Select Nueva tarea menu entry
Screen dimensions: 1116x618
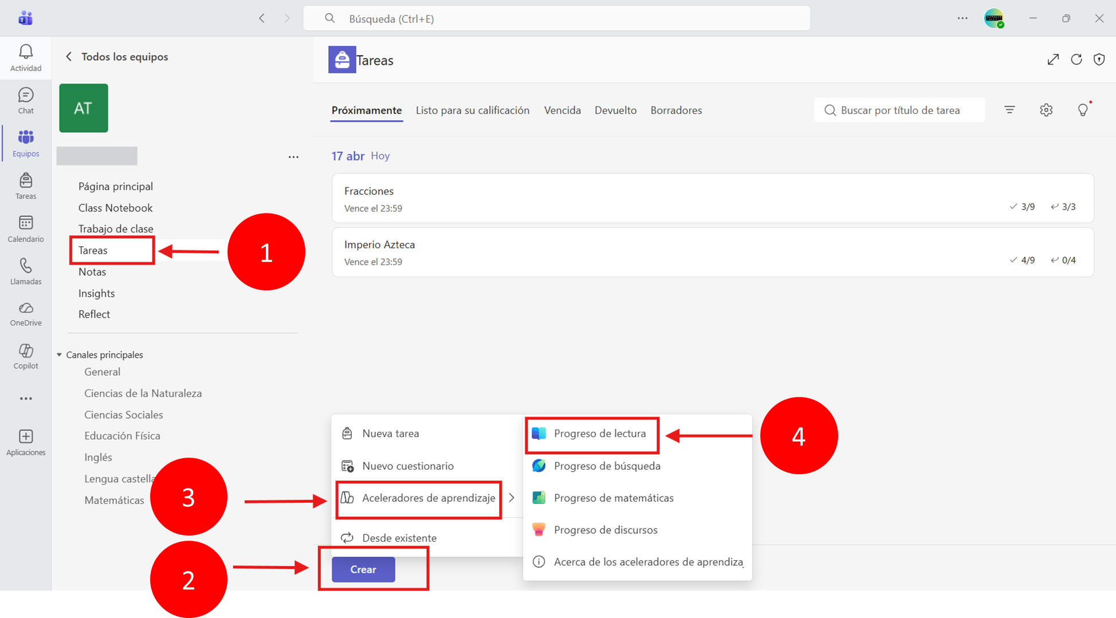pos(427,434)
